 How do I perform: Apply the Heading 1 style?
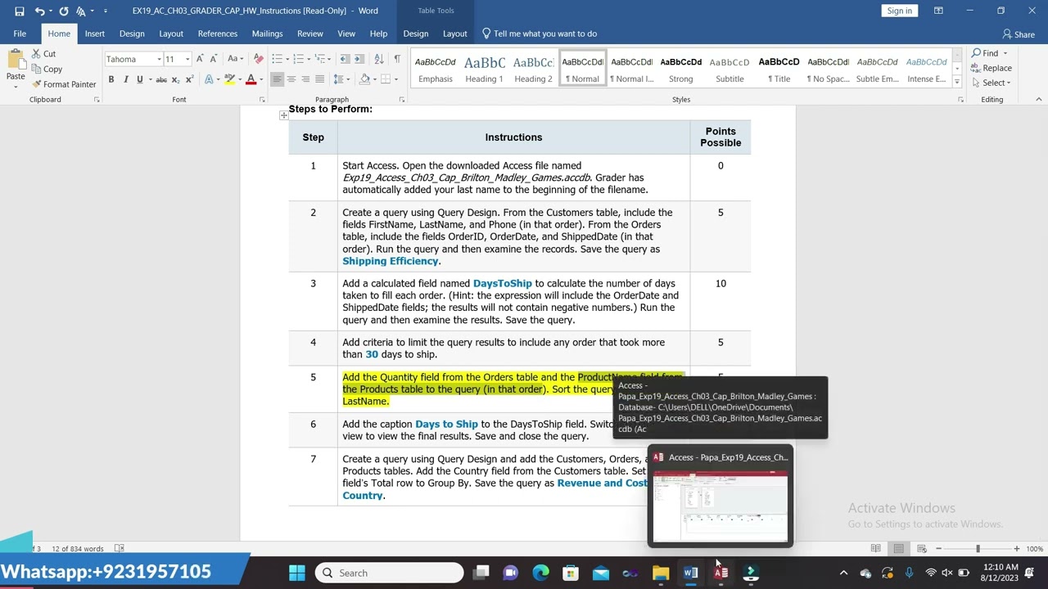click(x=484, y=69)
